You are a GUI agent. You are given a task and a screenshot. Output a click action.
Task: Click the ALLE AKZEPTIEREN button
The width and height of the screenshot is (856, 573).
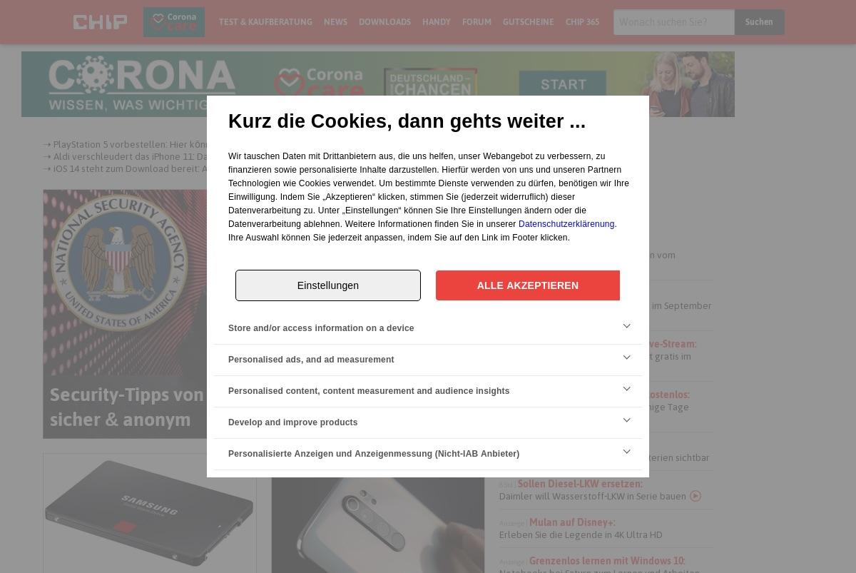point(528,285)
